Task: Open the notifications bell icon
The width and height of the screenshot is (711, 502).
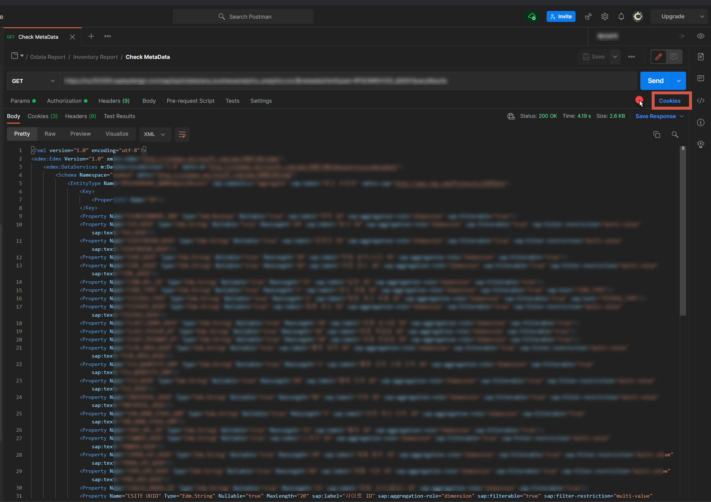Action: tap(621, 16)
